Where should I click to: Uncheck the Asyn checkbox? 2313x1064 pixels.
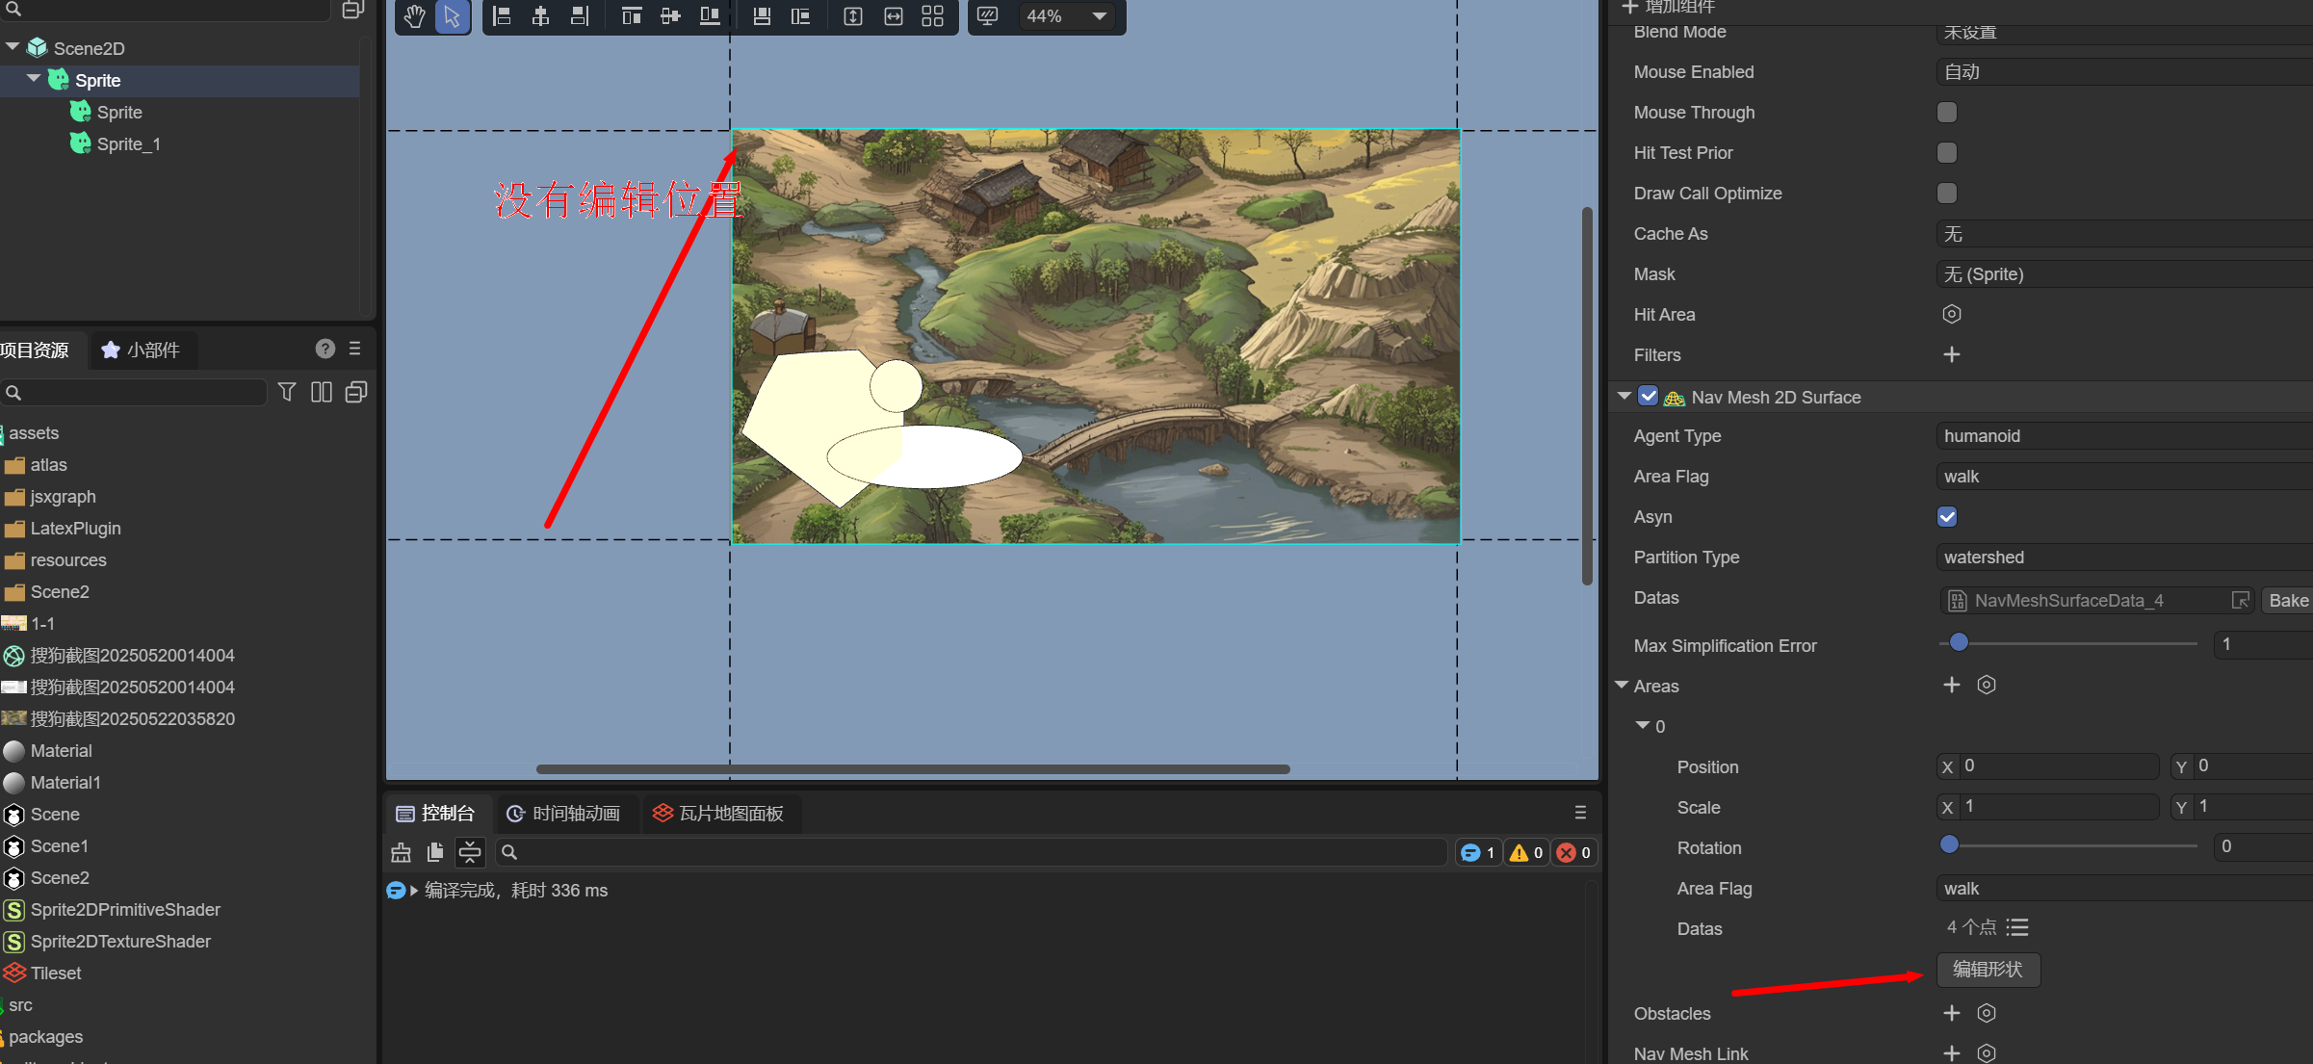click(x=1946, y=517)
